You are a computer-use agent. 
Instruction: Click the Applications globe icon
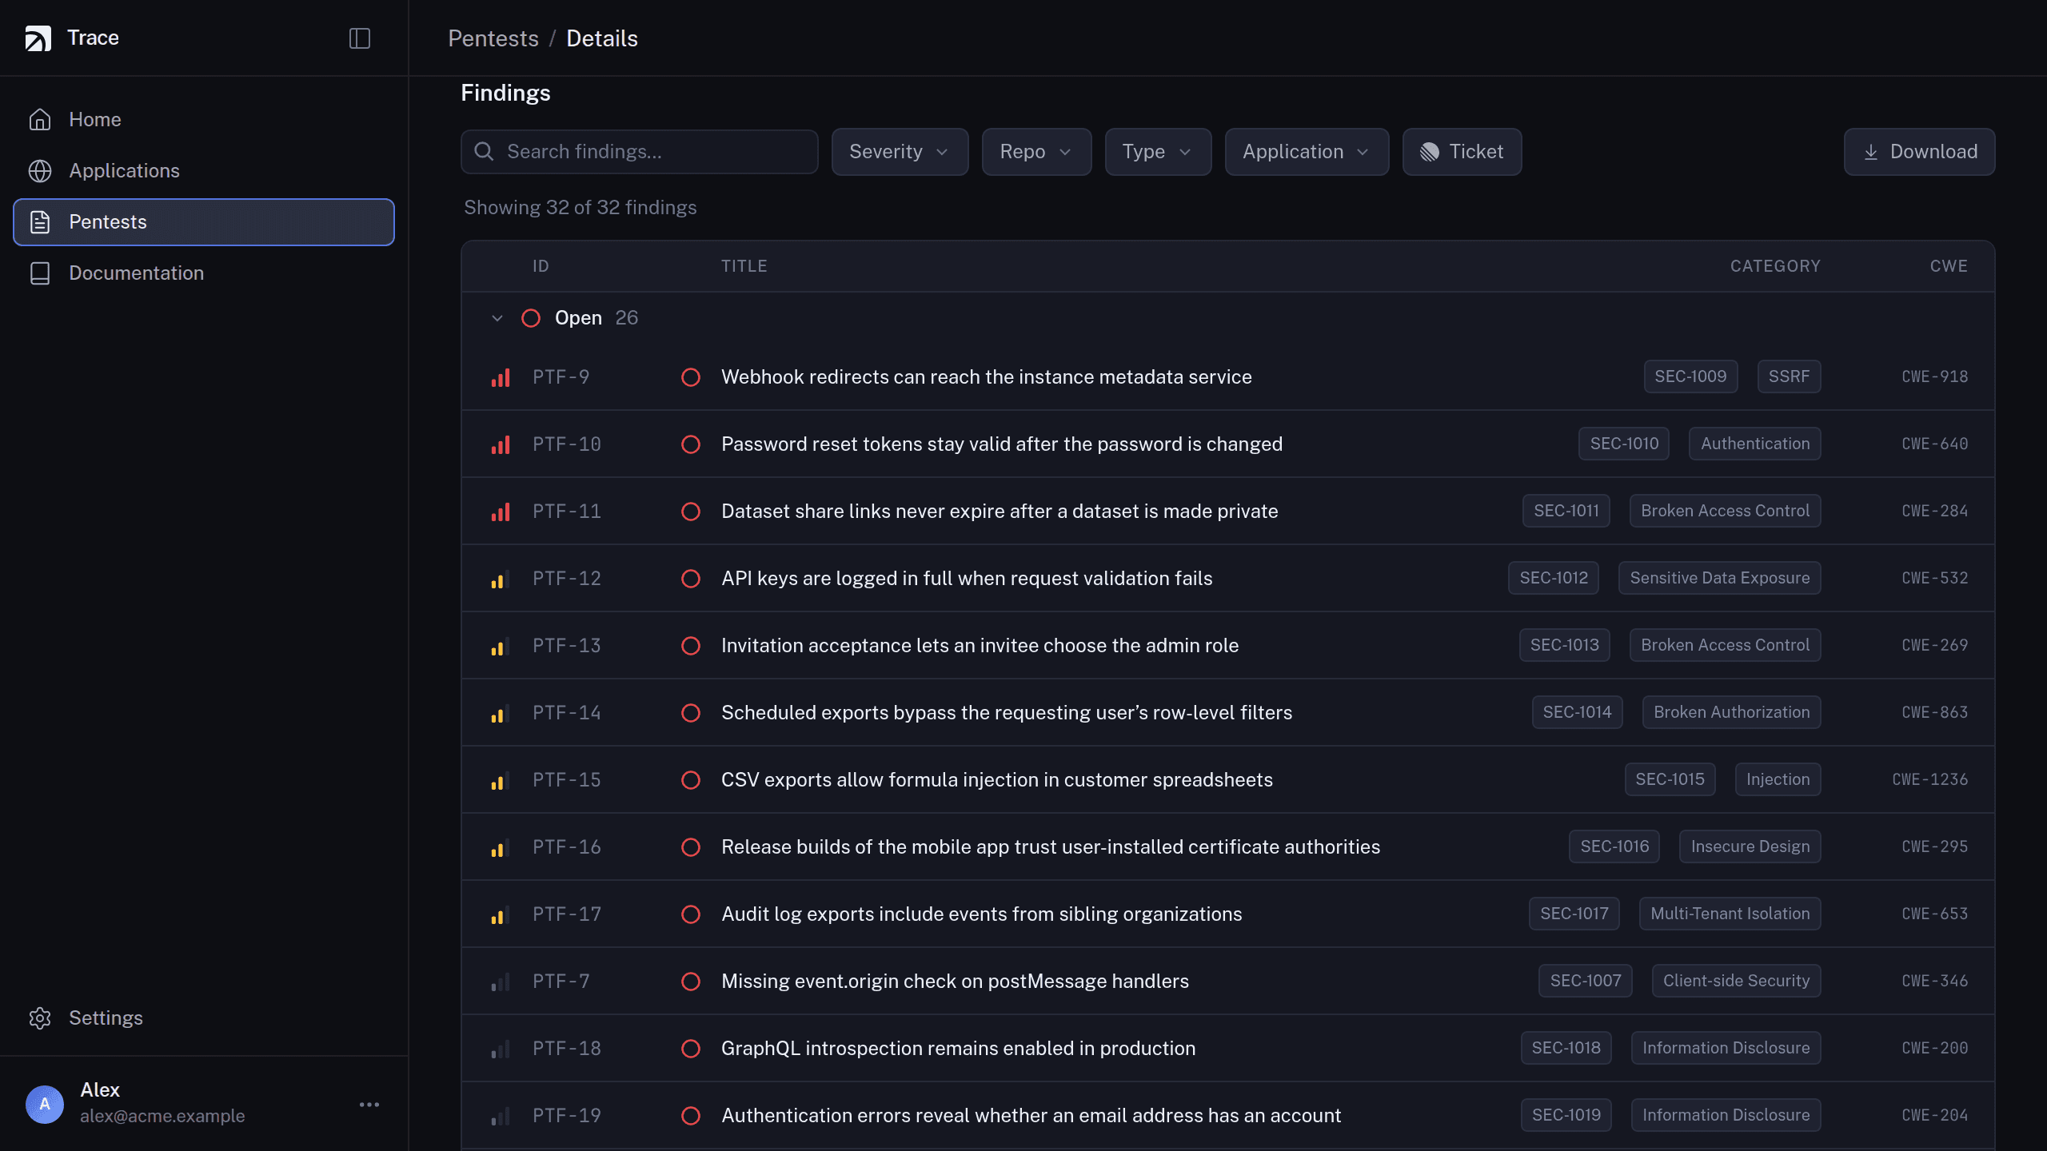pyautogui.click(x=40, y=170)
